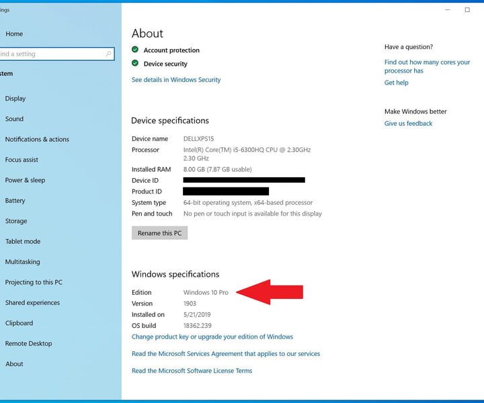Click the Make Windows better heading
484x403 pixels.
pyautogui.click(x=415, y=111)
